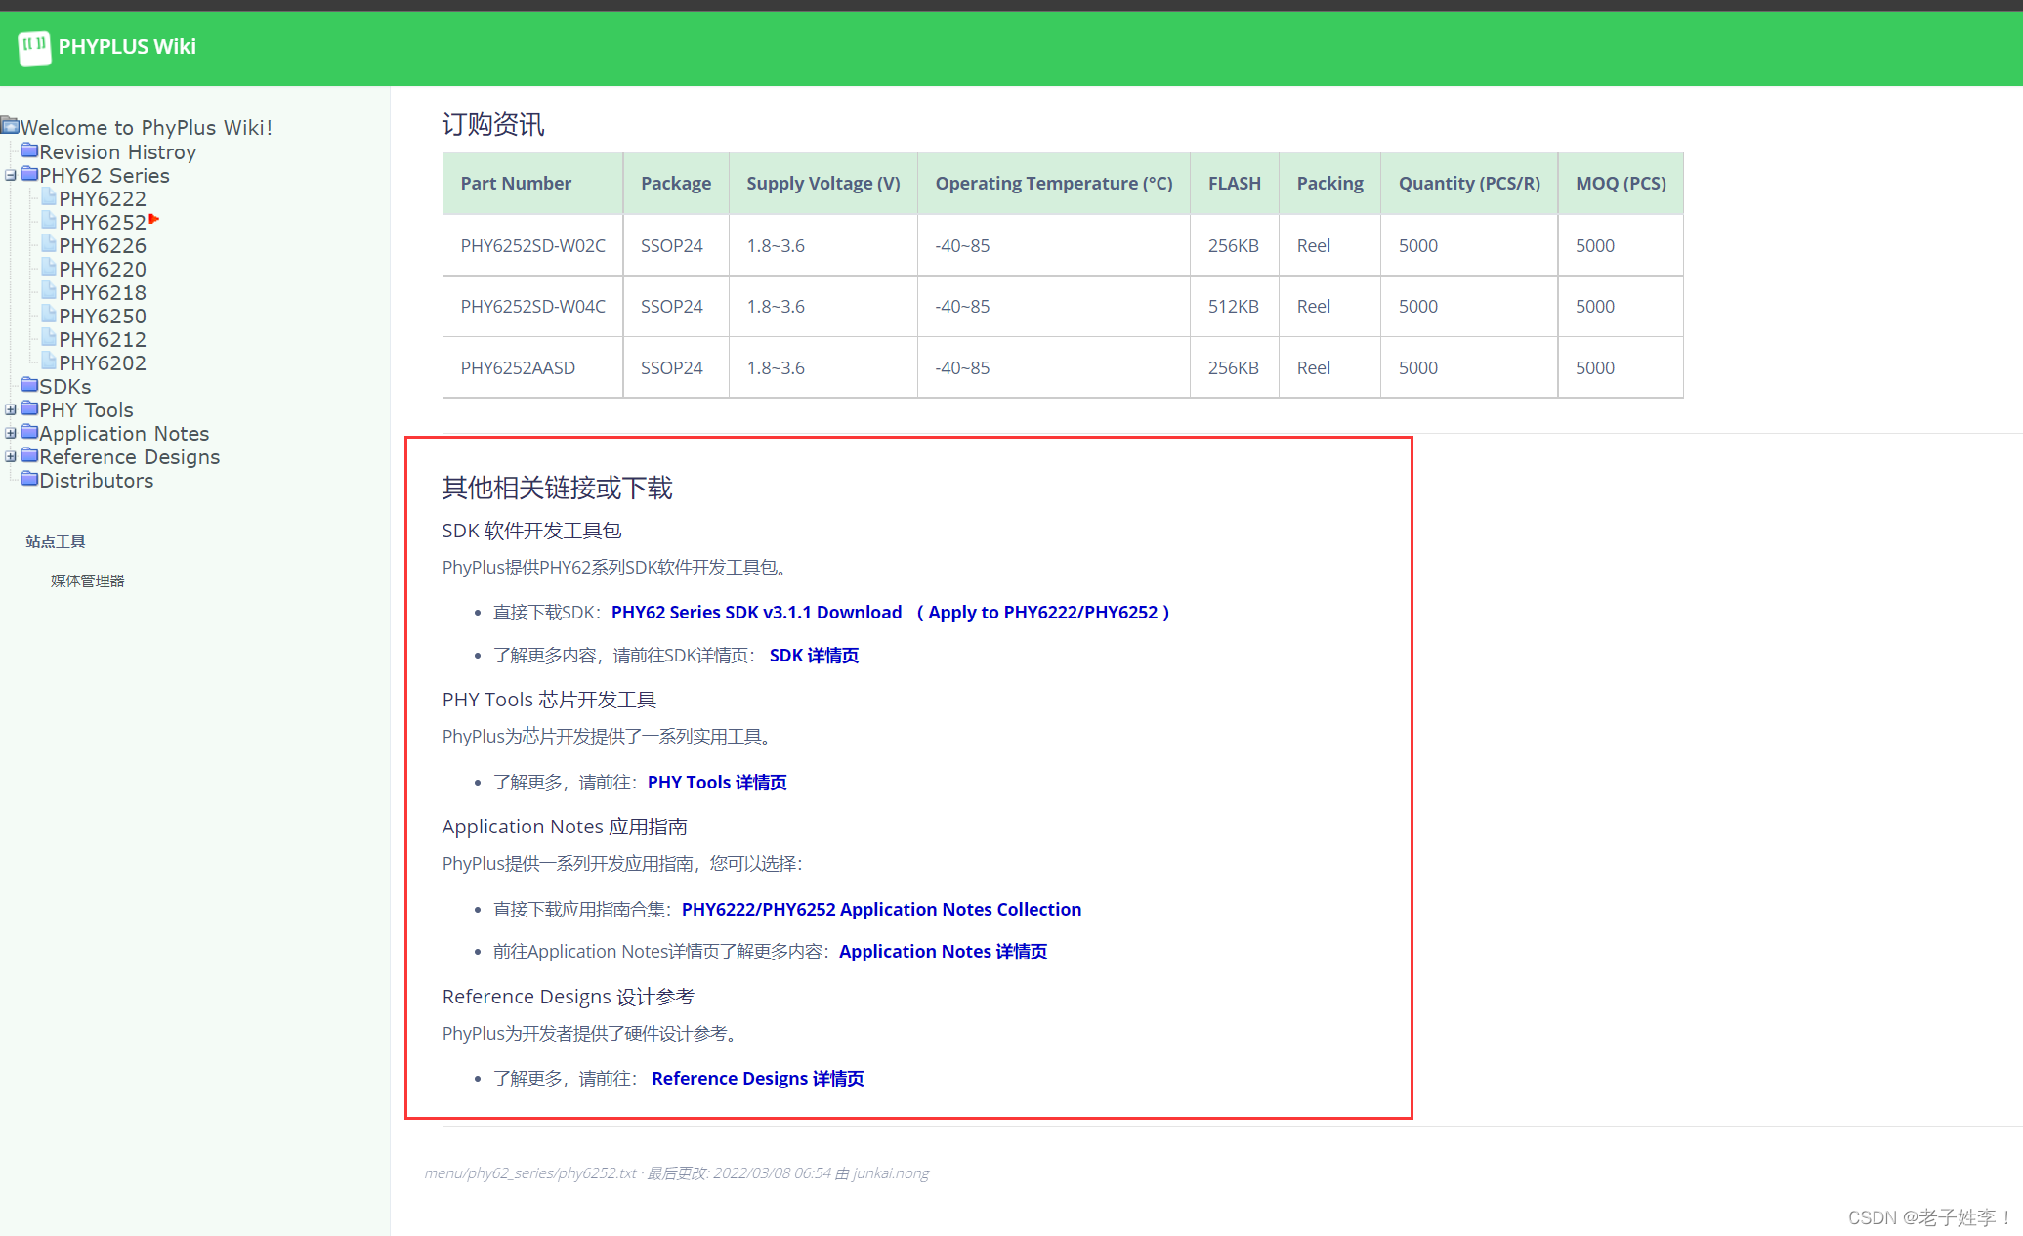Image resolution: width=2023 pixels, height=1236 pixels.
Task: Collapse the PHY62 Series tree node
Action: tap(11, 176)
